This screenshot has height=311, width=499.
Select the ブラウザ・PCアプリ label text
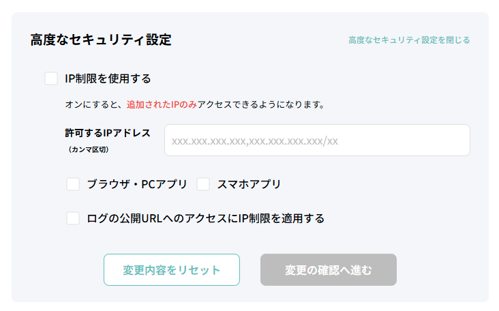coord(136,184)
